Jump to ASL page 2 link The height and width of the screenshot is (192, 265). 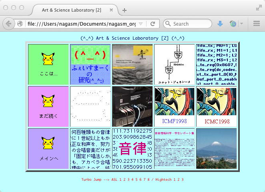coord(124,180)
